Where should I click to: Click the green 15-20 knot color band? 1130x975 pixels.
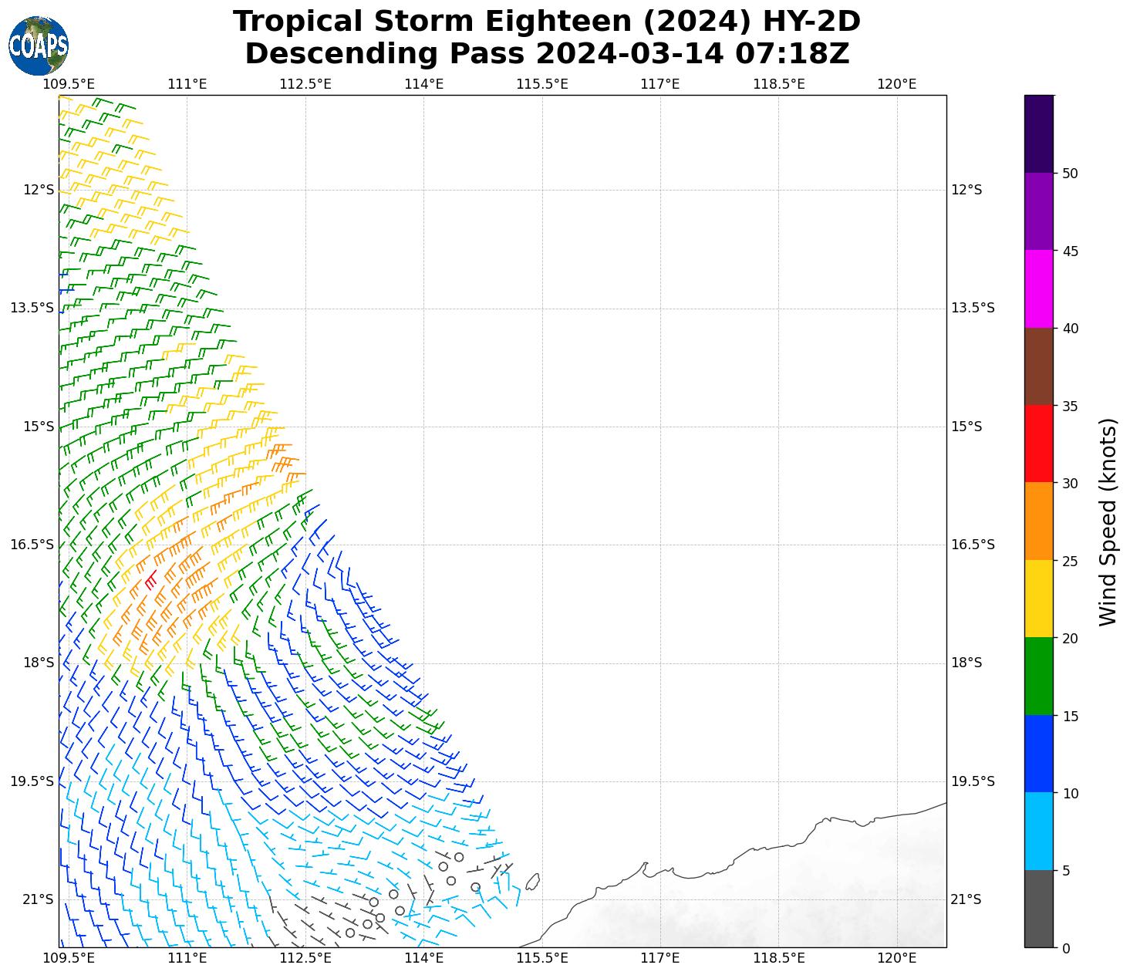(1038, 676)
